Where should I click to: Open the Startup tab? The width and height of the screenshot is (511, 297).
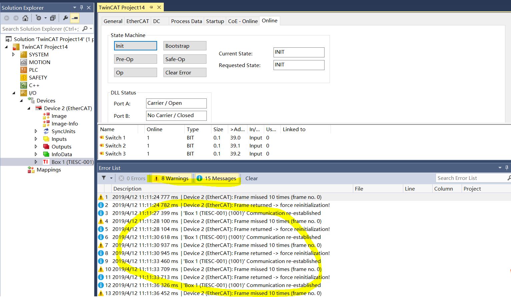(x=215, y=21)
